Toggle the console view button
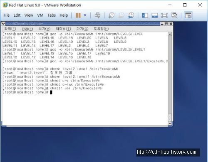Viewport: 208px width, 162px height. (x=188, y=15)
